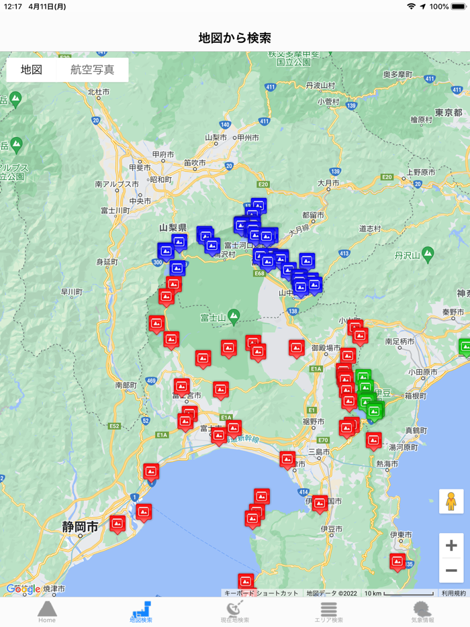Tap the red marker at map's bottom edge
The width and height of the screenshot is (470, 627).
(246, 581)
